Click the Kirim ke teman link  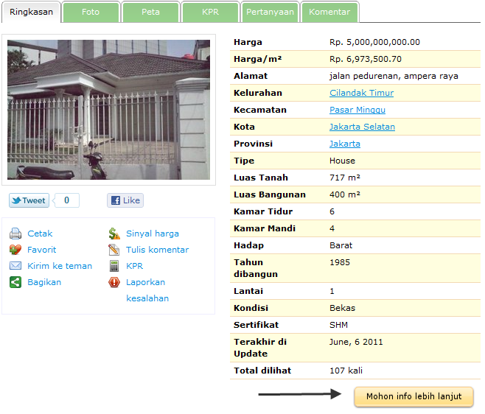[60, 267]
